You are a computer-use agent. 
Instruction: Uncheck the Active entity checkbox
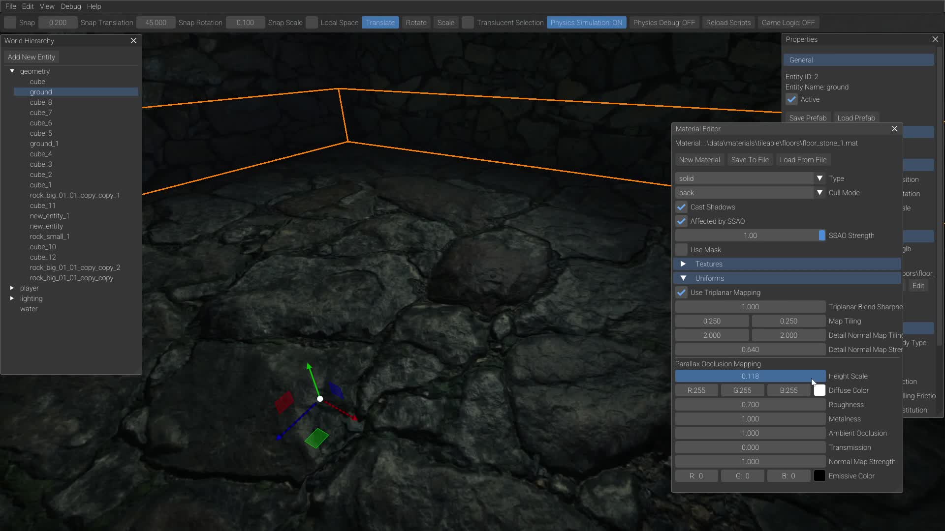(791, 99)
